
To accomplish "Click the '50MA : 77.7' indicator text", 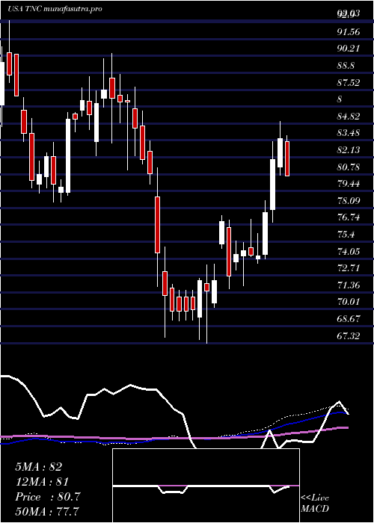I will click(x=48, y=511).
